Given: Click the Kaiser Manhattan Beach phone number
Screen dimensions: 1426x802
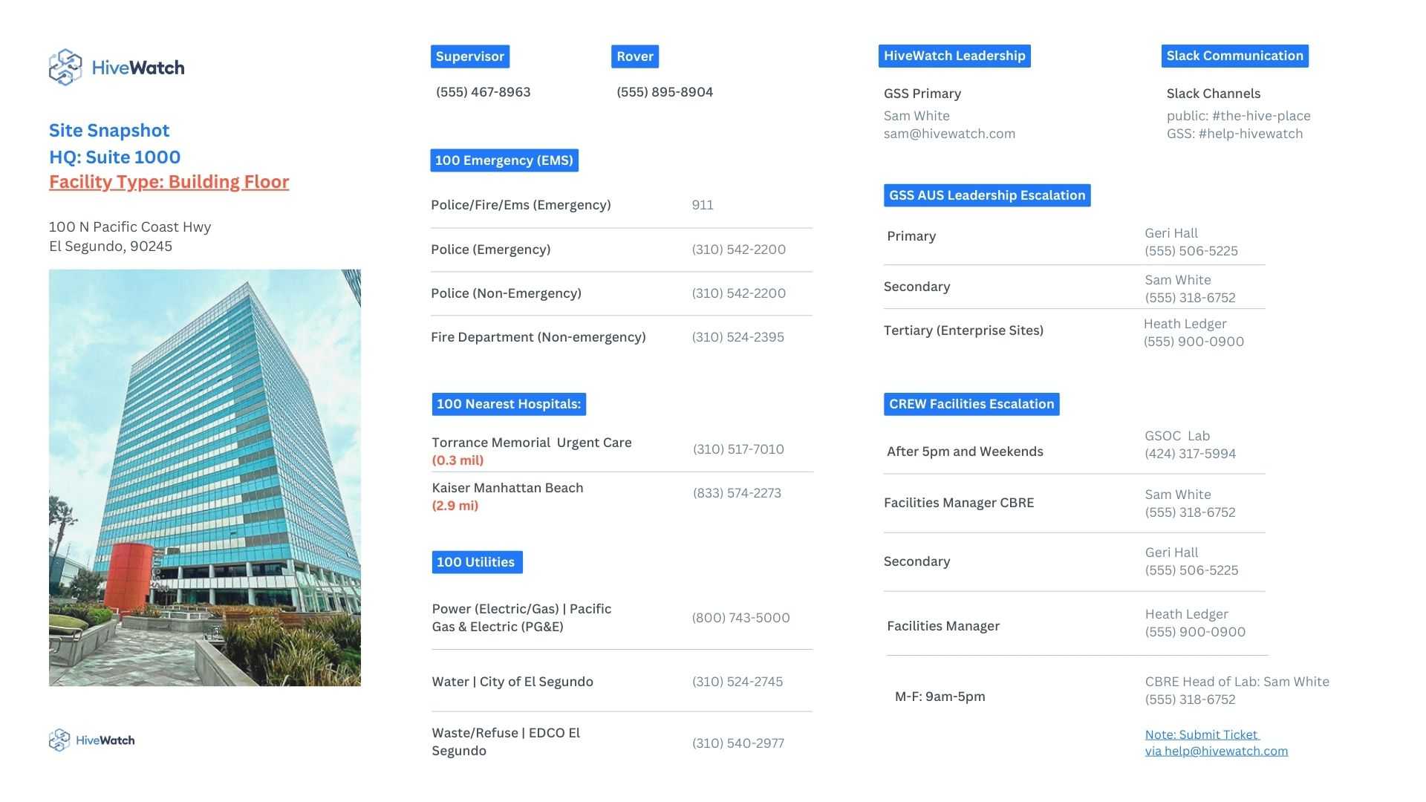Looking at the screenshot, I should [736, 493].
